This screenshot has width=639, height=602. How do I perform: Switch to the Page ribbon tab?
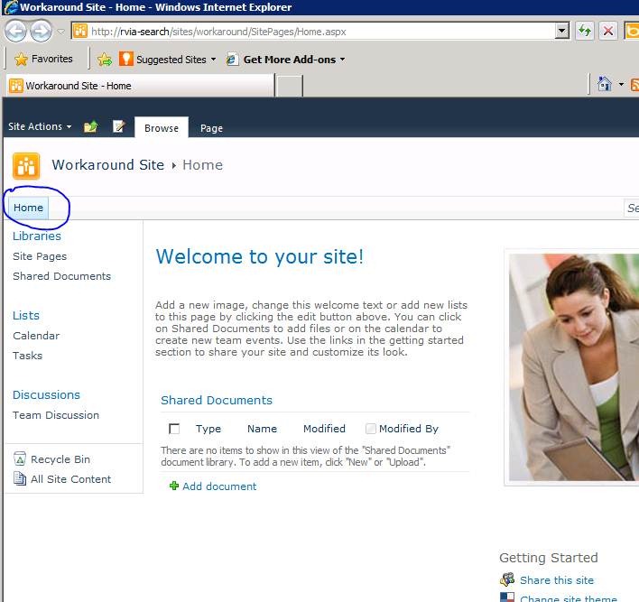(211, 128)
